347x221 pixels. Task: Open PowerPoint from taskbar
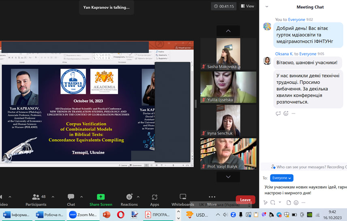(x=107, y=215)
